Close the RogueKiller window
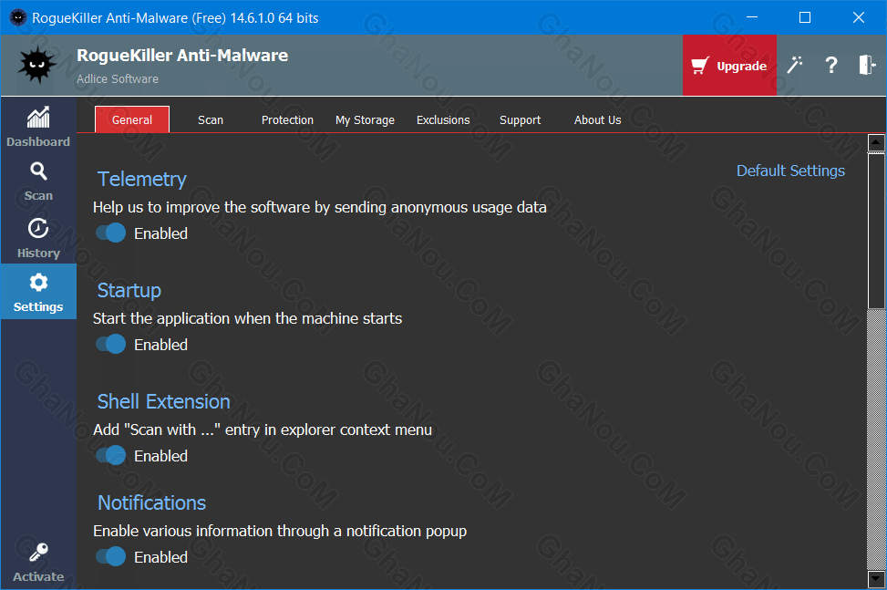 (x=858, y=17)
